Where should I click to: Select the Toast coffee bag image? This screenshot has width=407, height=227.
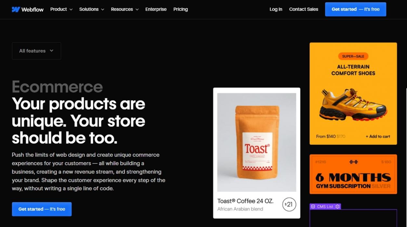(256, 142)
